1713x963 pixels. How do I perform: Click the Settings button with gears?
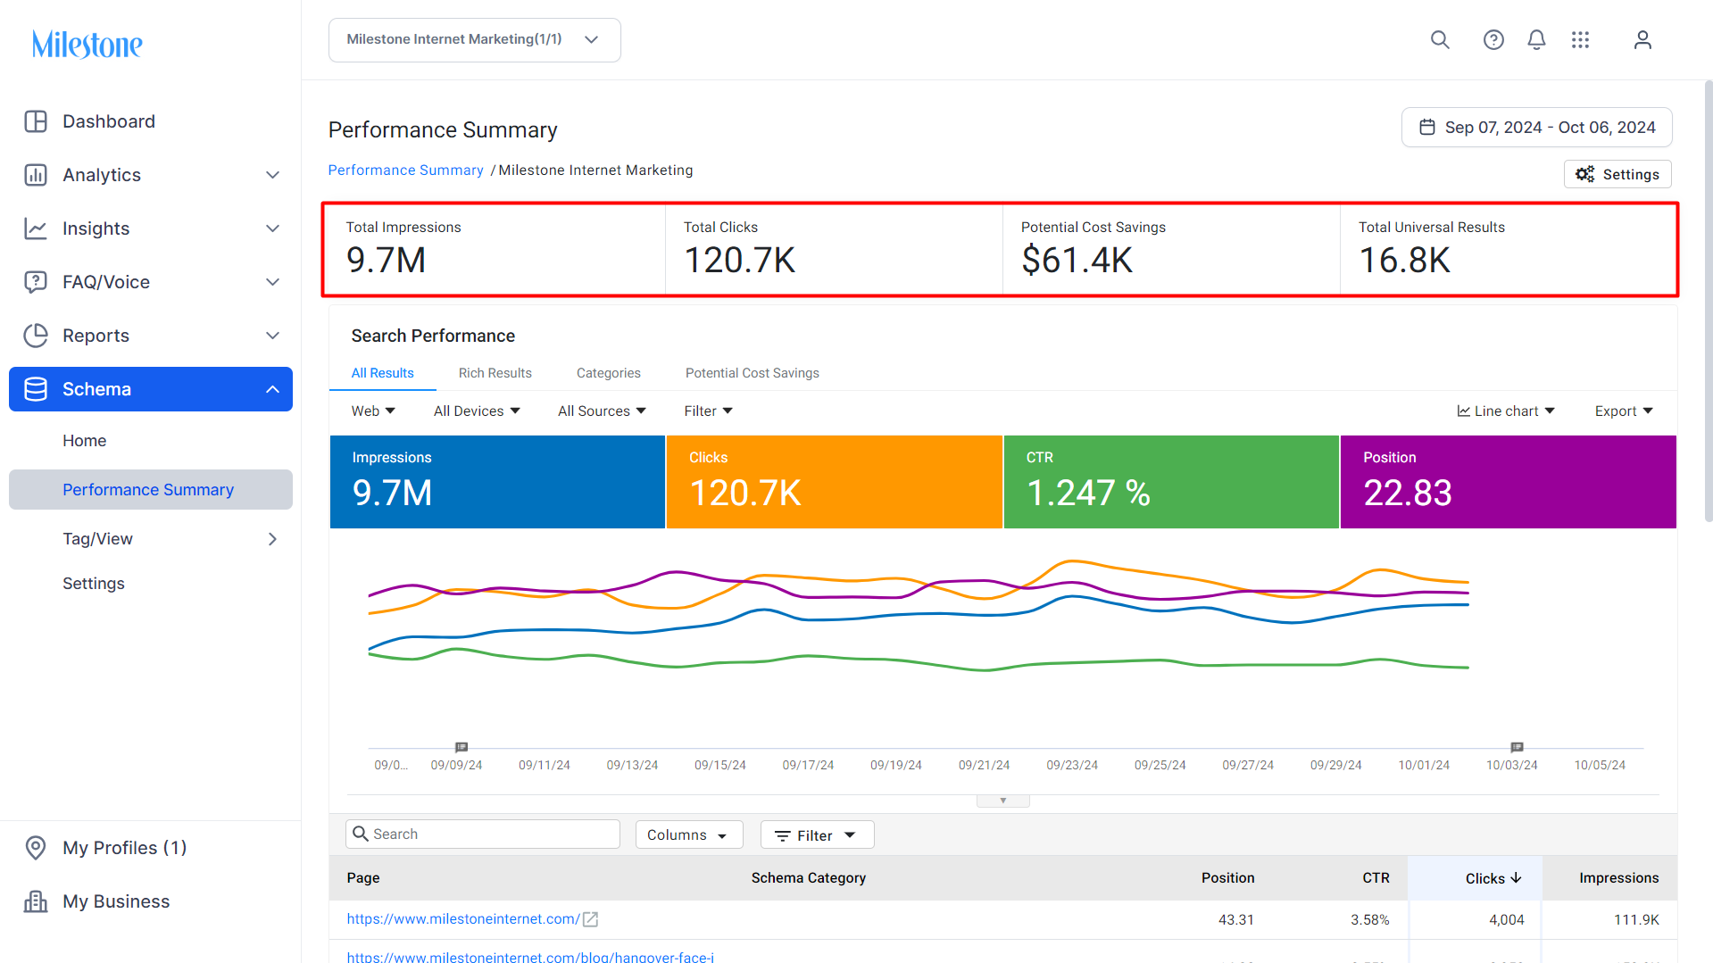tap(1617, 174)
